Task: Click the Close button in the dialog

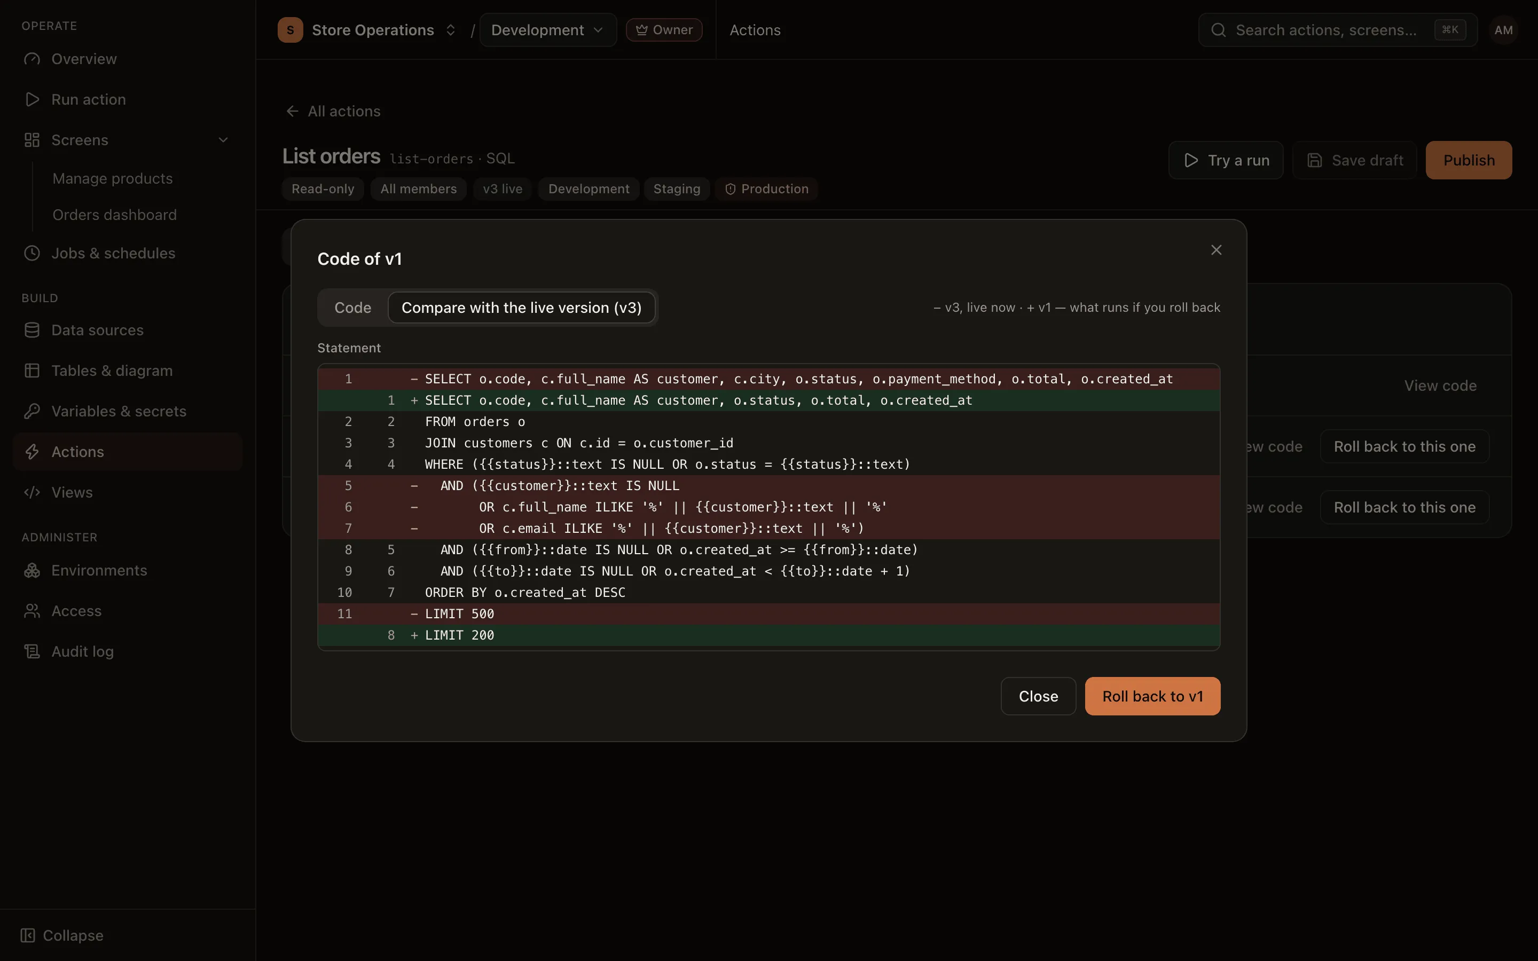Action: point(1039,697)
